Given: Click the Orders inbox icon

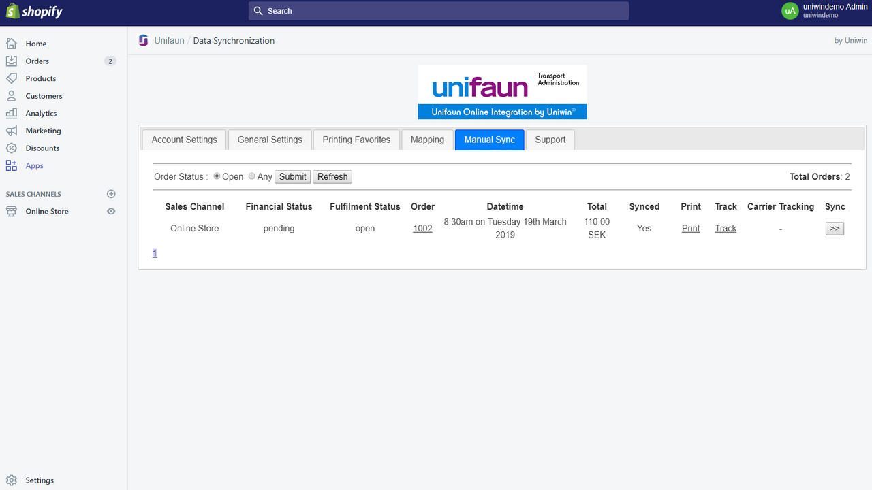Looking at the screenshot, I should (12, 61).
